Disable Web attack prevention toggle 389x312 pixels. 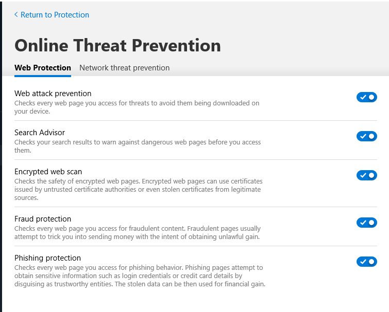(x=366, y=97)
